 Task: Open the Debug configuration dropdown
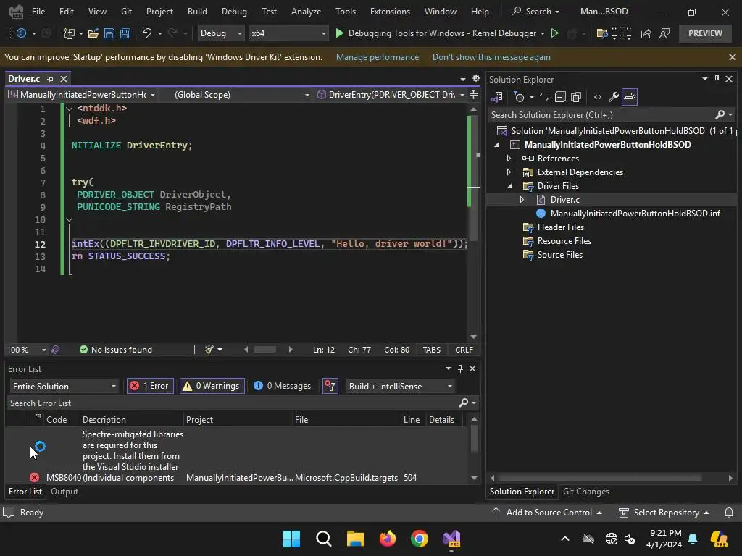[220, 33]
